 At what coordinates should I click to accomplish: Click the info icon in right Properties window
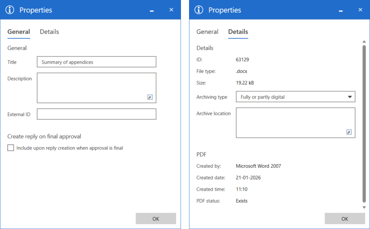[199, 10]
